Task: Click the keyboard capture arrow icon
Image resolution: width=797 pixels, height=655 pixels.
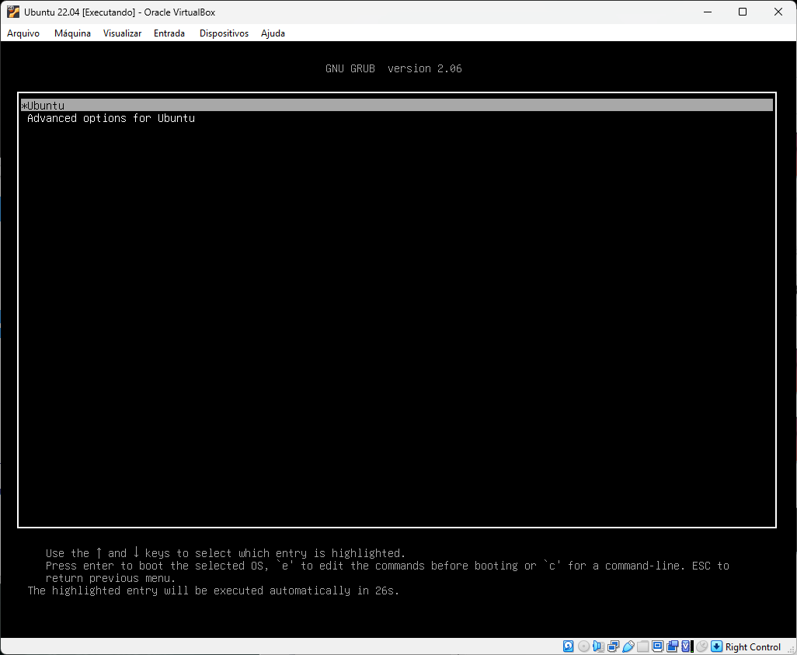Action: (717, 646)
